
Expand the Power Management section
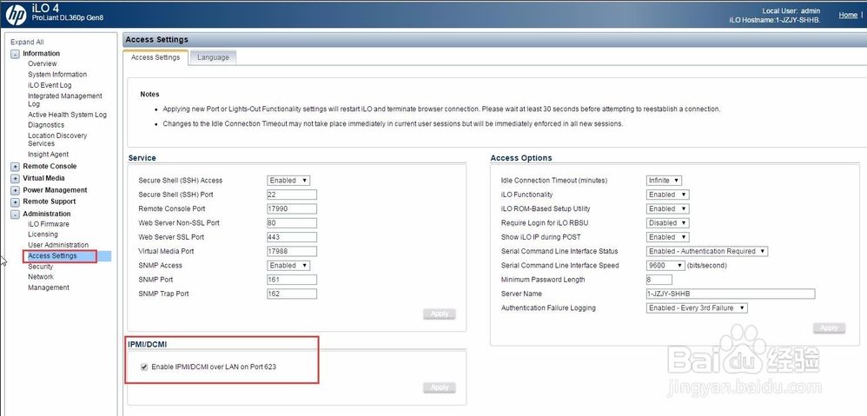(x=15, y=190)
